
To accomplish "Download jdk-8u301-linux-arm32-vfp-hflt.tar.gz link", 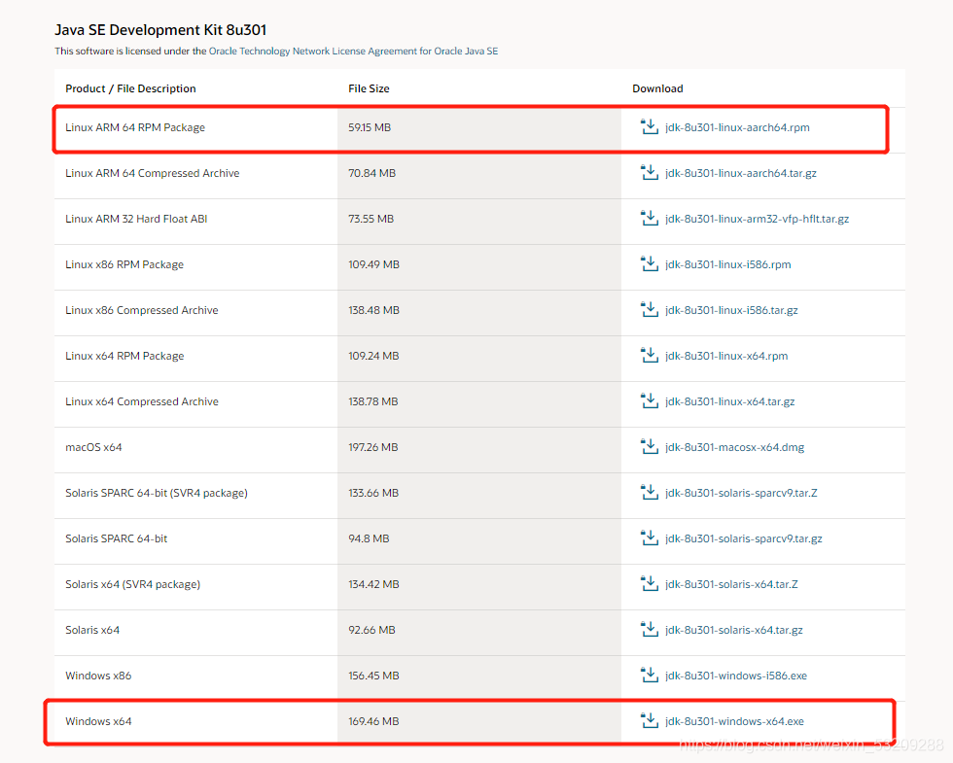I will [757, 219].
